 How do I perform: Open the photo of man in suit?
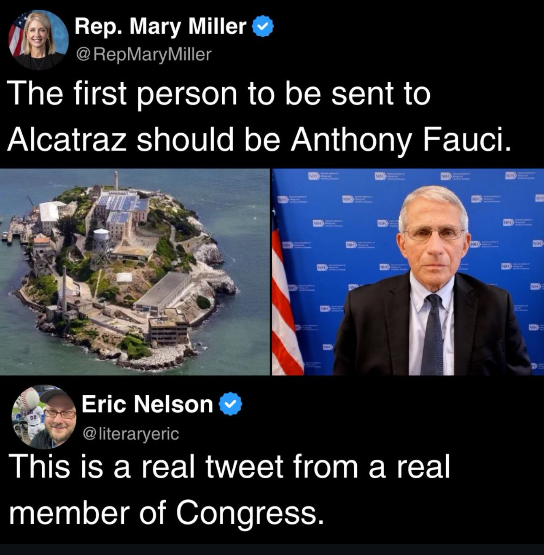tap(408, 272)
